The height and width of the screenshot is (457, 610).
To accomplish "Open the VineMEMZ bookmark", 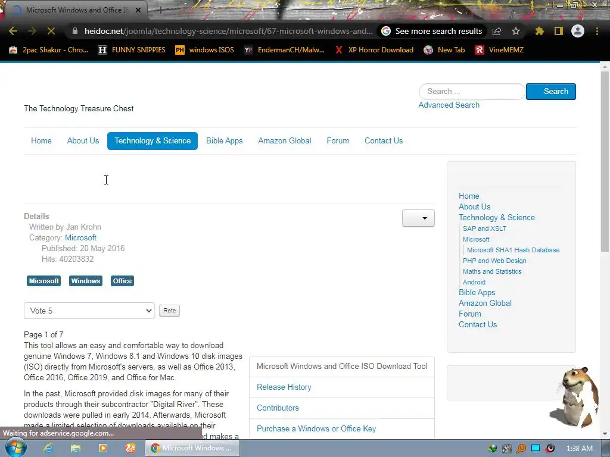I will 500,50.
